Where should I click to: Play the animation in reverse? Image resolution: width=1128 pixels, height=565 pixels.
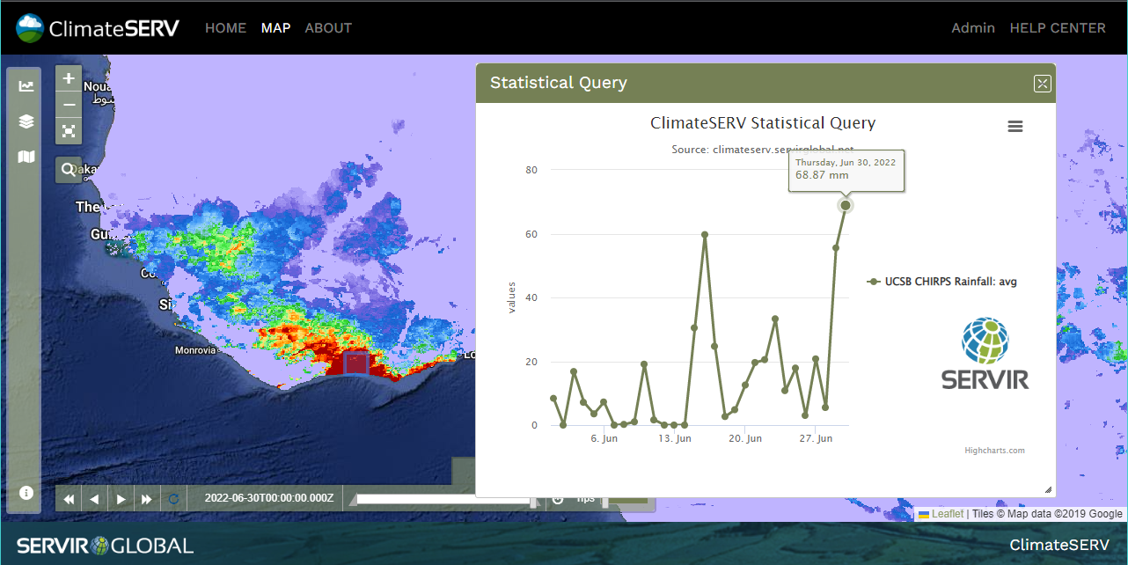[95, 499]
